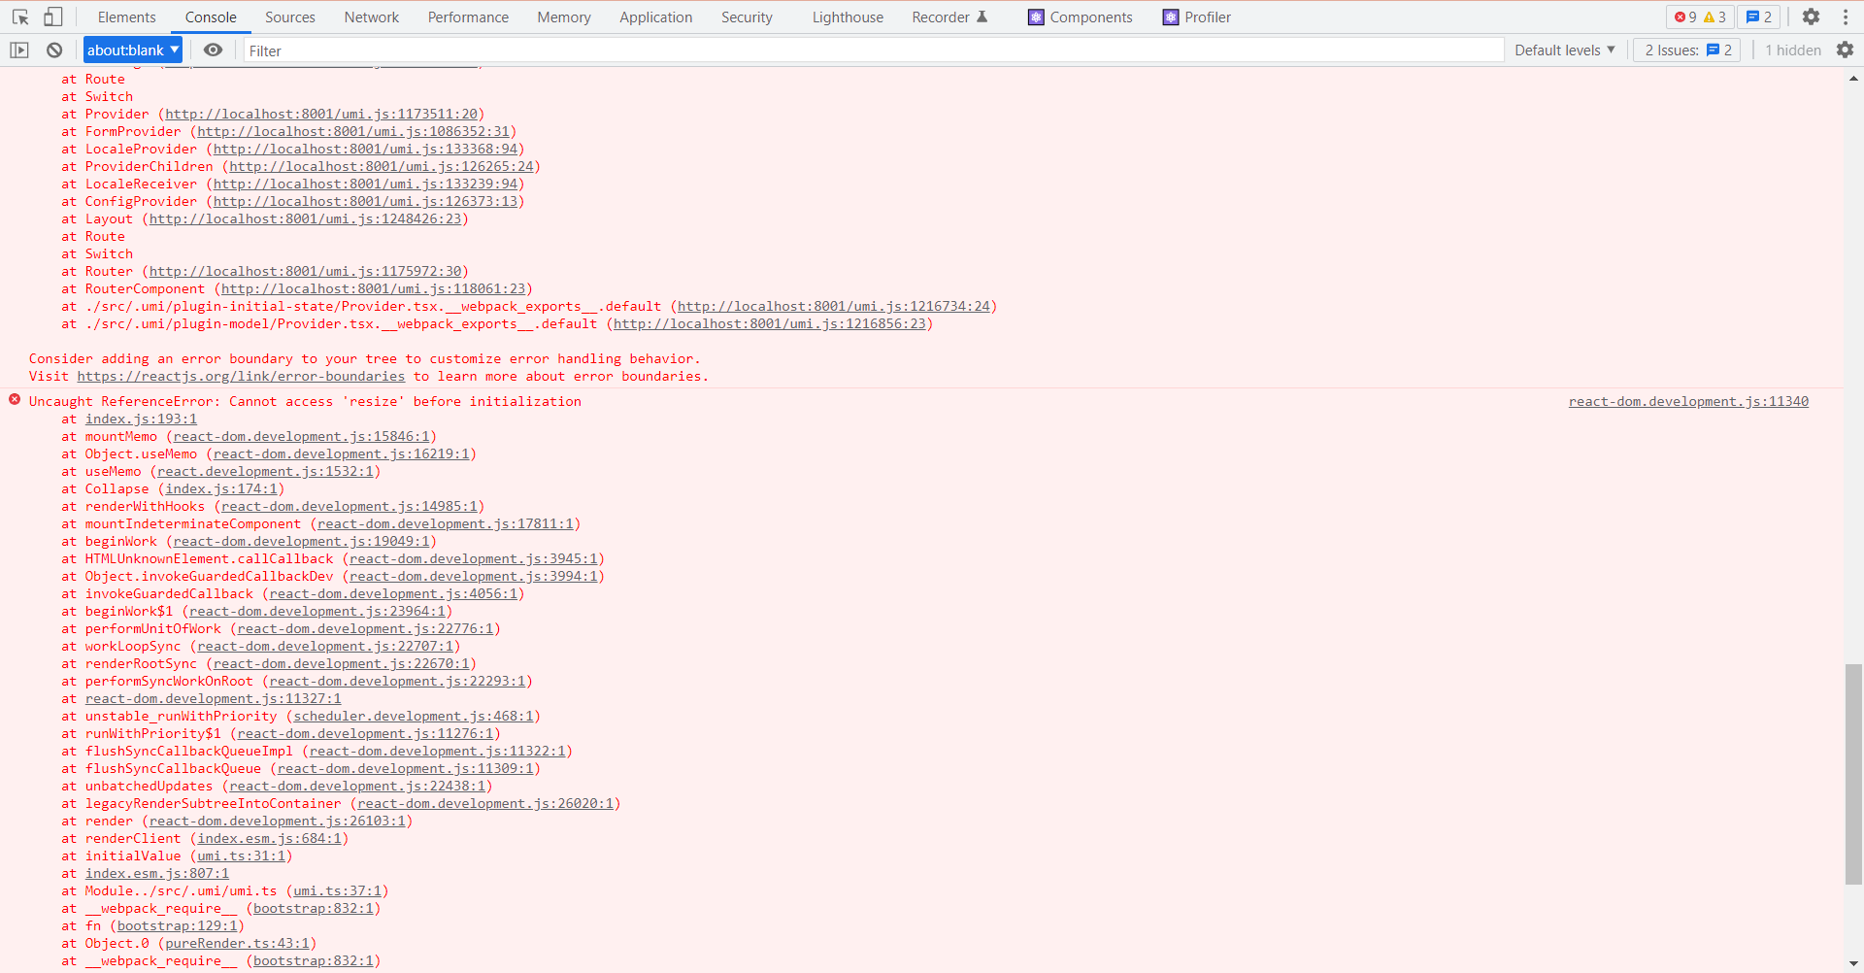
Task: Show the console sidebar
Action: point(18,50)
